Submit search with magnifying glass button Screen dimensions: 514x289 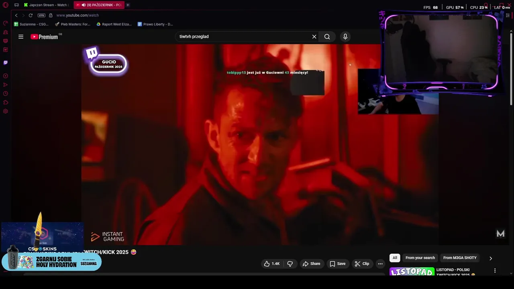pos(327,37)
